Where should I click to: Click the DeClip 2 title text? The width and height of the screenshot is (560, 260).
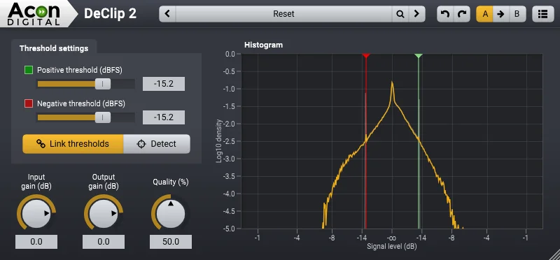pyautogui.click(x=110, y=14)
